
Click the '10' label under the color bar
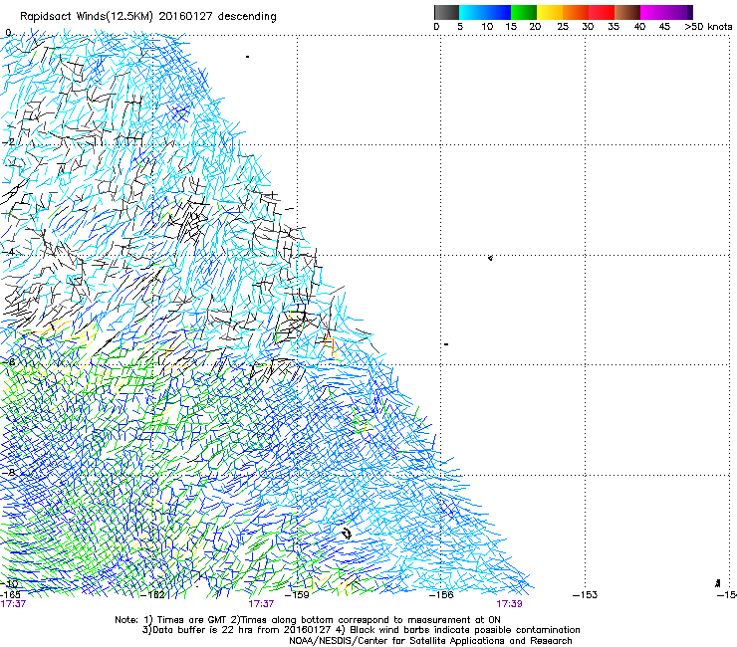pos(487,27)
